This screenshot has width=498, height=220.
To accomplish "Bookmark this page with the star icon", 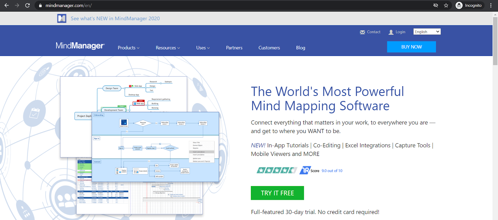I will 446,5.
